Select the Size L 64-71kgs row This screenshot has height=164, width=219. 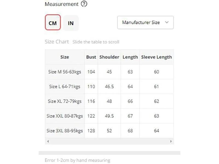(x=109, y=86)
